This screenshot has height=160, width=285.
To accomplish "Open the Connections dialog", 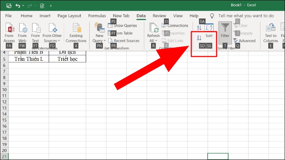I will coord(175,26).
